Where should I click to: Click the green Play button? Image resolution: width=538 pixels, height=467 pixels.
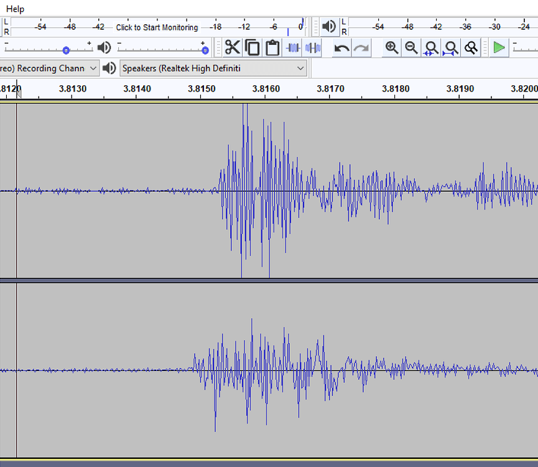(x=498, y=48)
